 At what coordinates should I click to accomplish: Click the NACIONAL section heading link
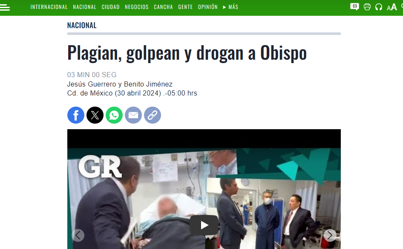[x=82, y=25]
